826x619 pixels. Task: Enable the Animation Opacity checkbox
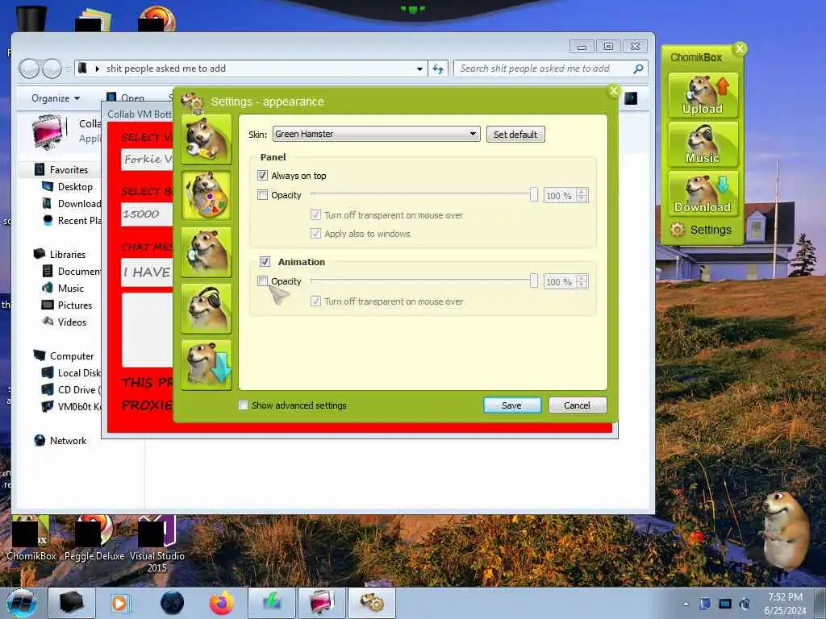pyautogui.click(x=262, y=281)
